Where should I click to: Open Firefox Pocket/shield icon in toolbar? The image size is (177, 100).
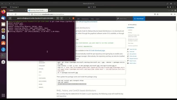pos(171,14)
